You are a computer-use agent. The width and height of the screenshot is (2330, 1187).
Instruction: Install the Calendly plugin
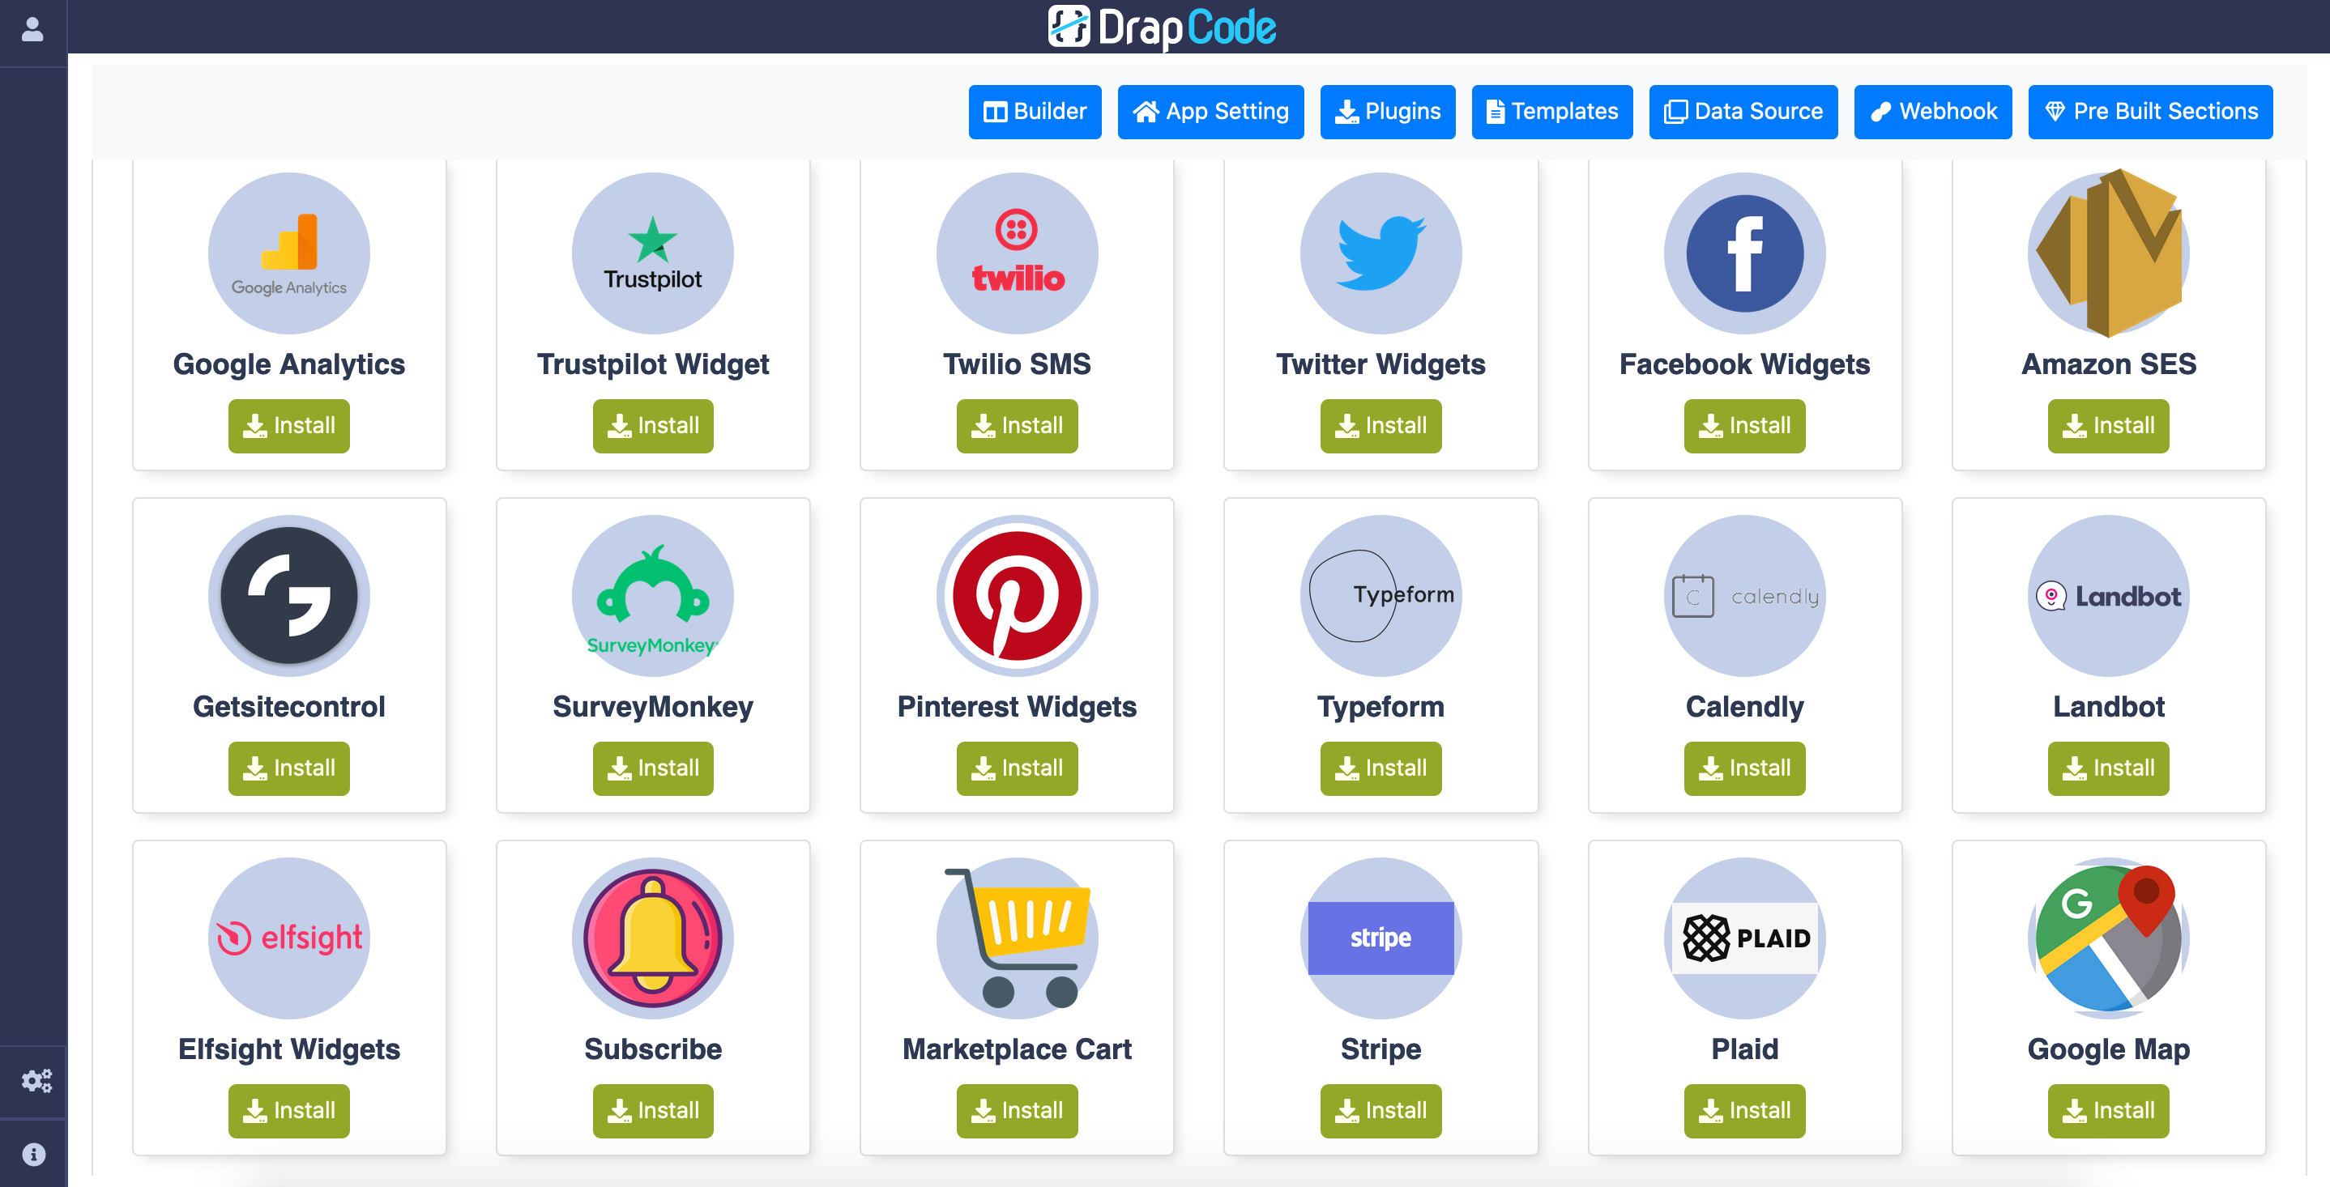pos(1744,768)
